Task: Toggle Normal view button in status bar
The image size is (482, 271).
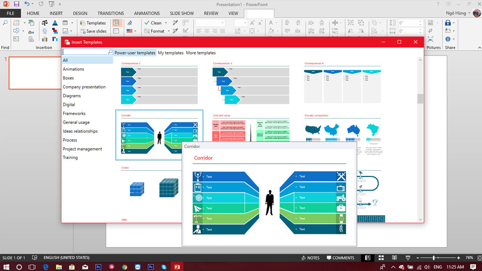Action: pos(368,258)
